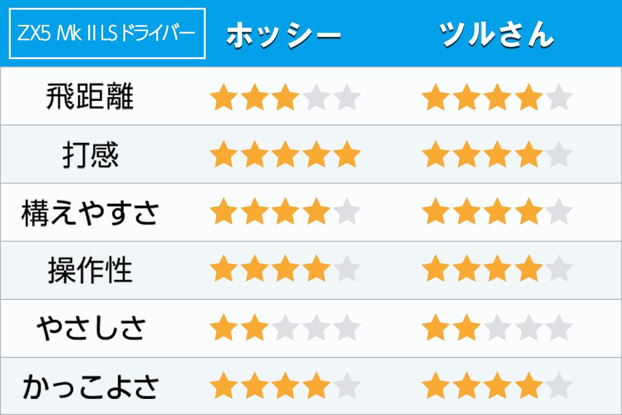The height and width of the screenshot is (415, 622).
Task: Click the 飛距離 row label
Action: point(90,97)
